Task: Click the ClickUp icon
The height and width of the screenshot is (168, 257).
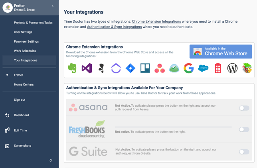Action: [x=116, y=68]
